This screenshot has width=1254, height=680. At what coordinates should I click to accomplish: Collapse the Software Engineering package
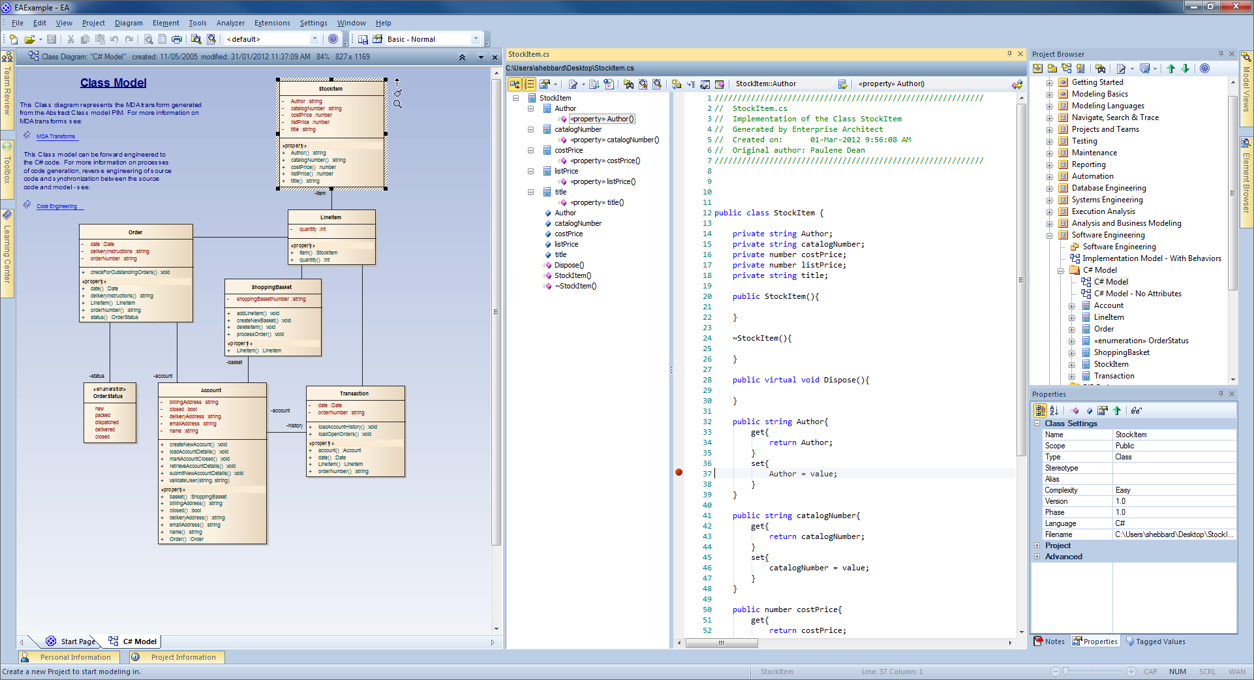(1049, 236)
